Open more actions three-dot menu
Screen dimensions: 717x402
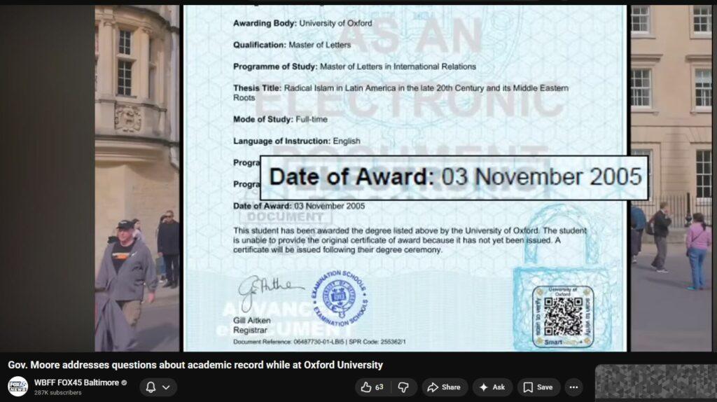[x=573, y=387]
